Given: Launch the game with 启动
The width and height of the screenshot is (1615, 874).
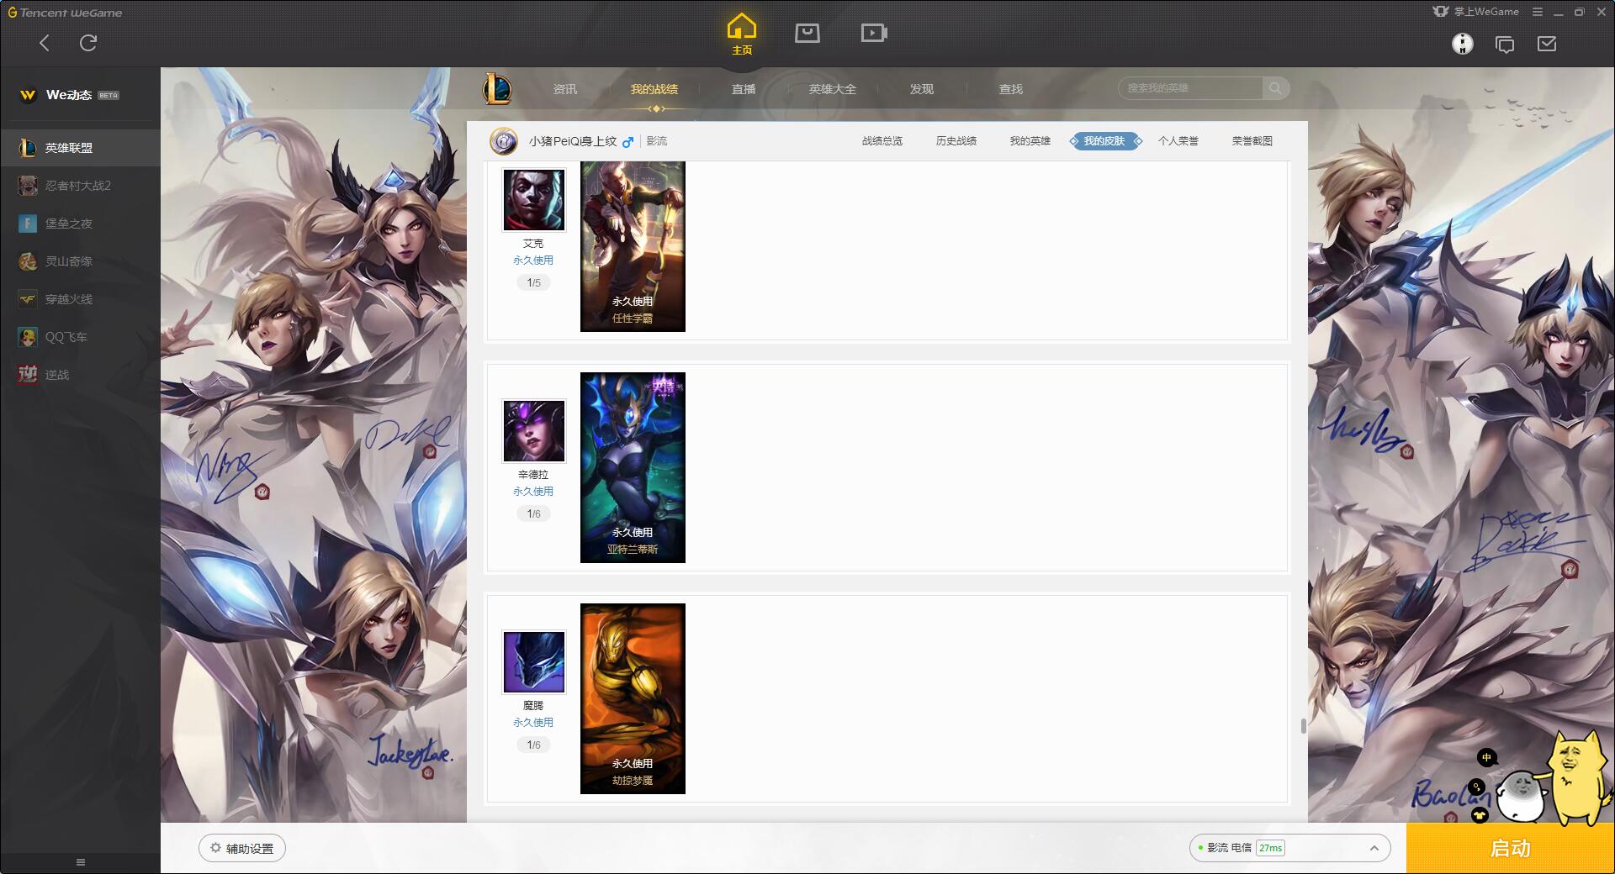Looking at the screenshot, I should click(x=1511, y=848).
